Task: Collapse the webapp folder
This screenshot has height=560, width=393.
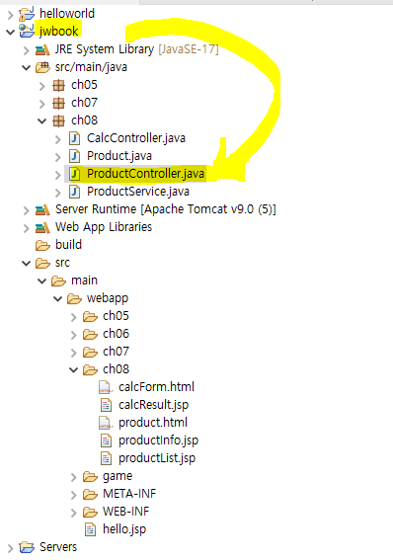Action: [x=58, y=298]
